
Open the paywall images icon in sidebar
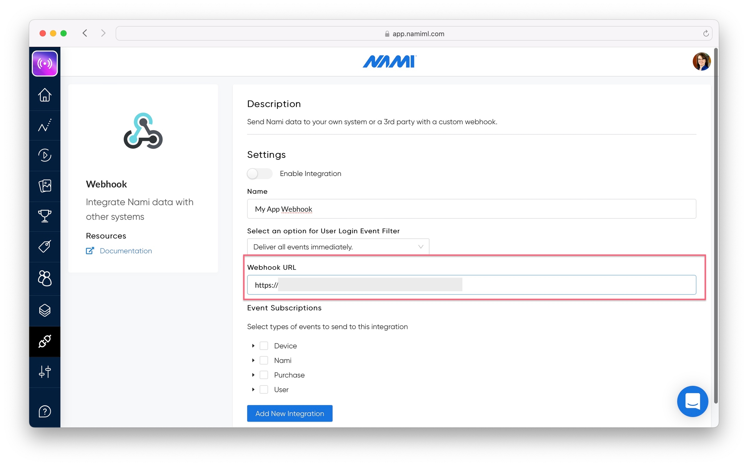[x=45, y=186]
